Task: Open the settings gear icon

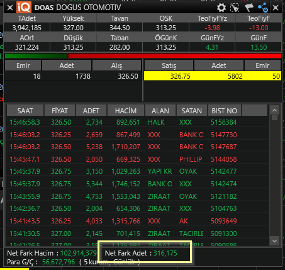Action: (221, 8)
